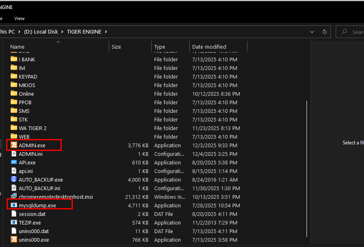The image size is (364, 247).
Task: Open the View ribbon tab
Action: pyautogui.click(x=19, y=18)
